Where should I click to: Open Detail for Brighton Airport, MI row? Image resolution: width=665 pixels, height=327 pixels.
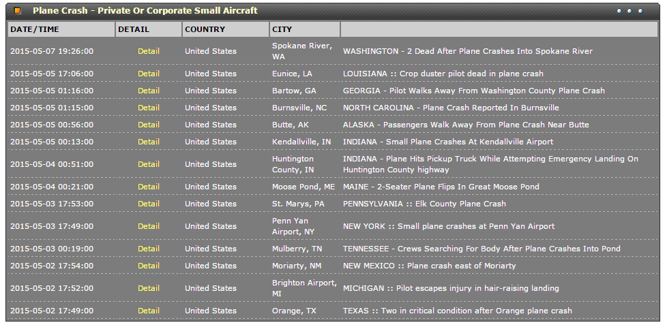149,288
